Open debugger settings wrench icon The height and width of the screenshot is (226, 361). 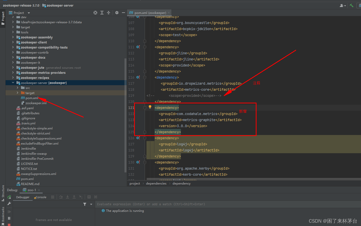(9, 204)
